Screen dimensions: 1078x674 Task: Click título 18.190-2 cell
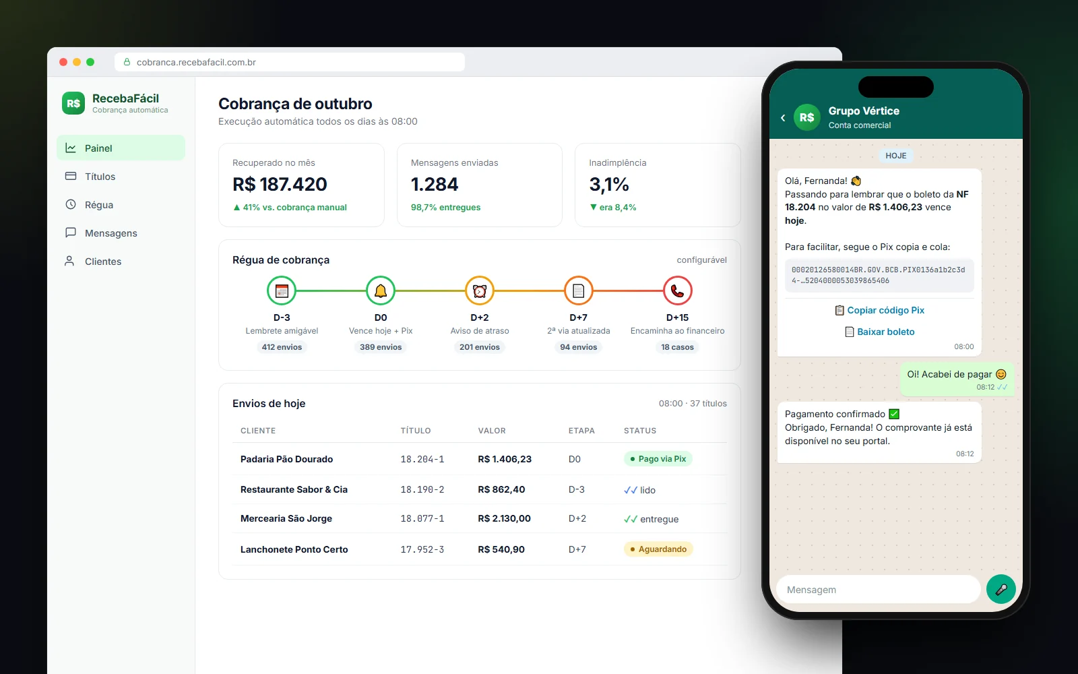422,489
